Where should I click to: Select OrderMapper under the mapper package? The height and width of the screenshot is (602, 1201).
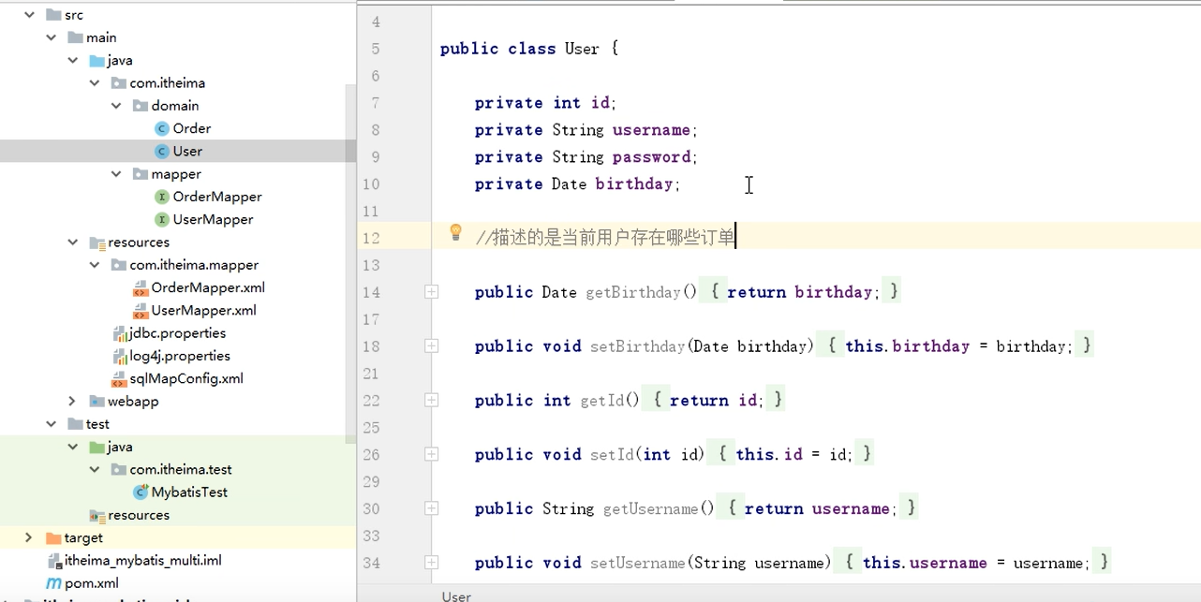[x=217, y=197]
